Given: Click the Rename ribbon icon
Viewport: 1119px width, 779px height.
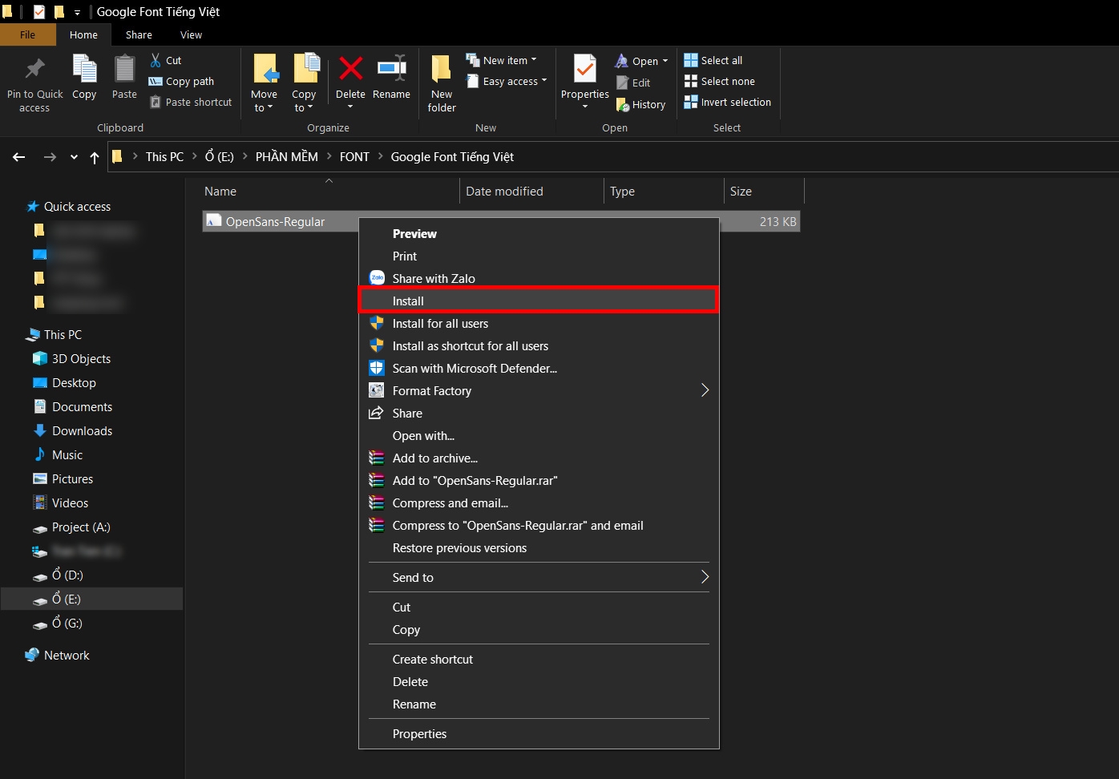Looking at the screenshot, I should coord(391,69).
